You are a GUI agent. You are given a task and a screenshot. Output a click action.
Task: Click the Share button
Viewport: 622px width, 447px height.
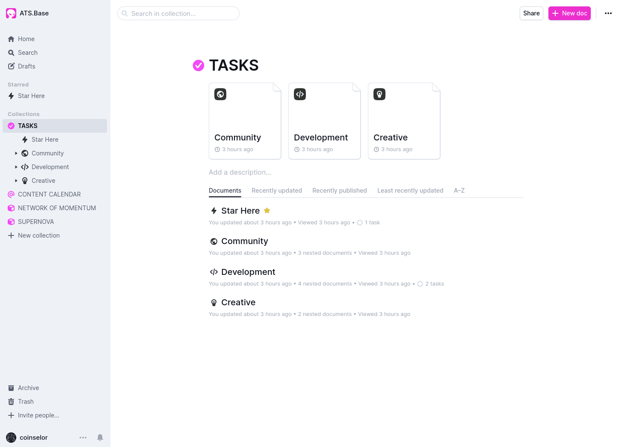click(x=531, y=13)
